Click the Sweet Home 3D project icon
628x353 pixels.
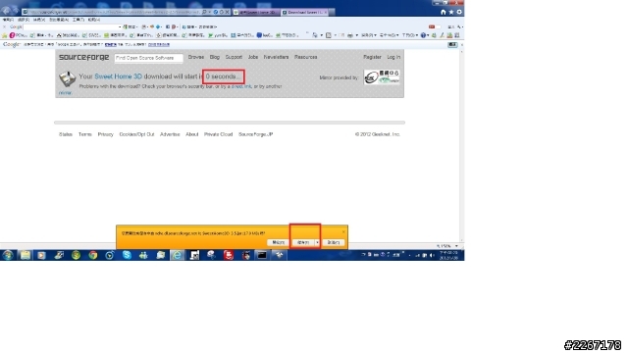[x=67, y=78]
